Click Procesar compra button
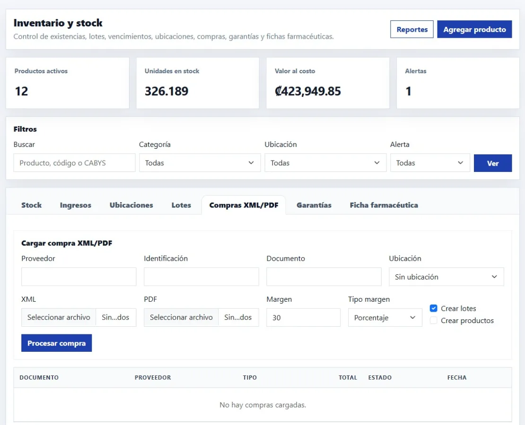The image size is (525, 425). click(x=57, y=343)
